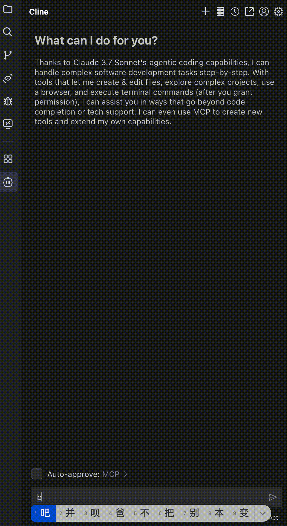Open task History clock icon
Viewport: 287px width, 526px height.
pyautogui.click(x=235, y=12)
